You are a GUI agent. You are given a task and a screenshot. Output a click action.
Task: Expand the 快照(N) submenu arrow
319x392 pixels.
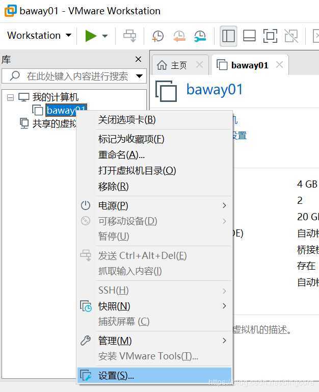(224, 306)
